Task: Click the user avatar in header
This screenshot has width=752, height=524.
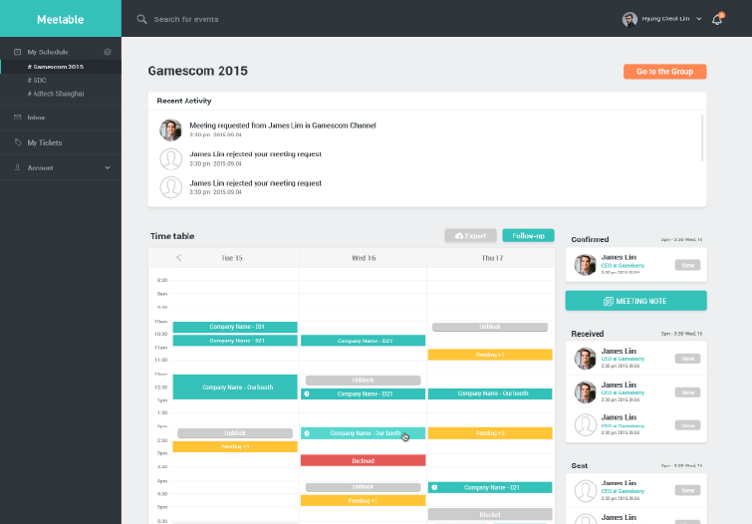Action: click(629, 19)
